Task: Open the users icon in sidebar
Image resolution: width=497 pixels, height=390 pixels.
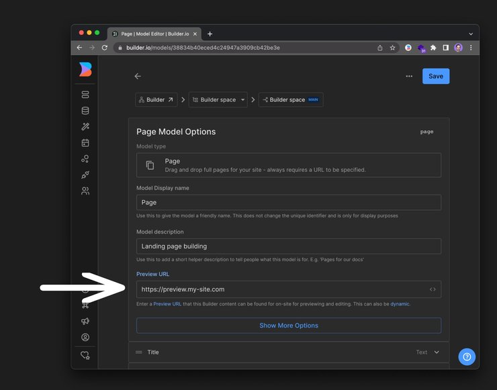Action: pos(85,191)
